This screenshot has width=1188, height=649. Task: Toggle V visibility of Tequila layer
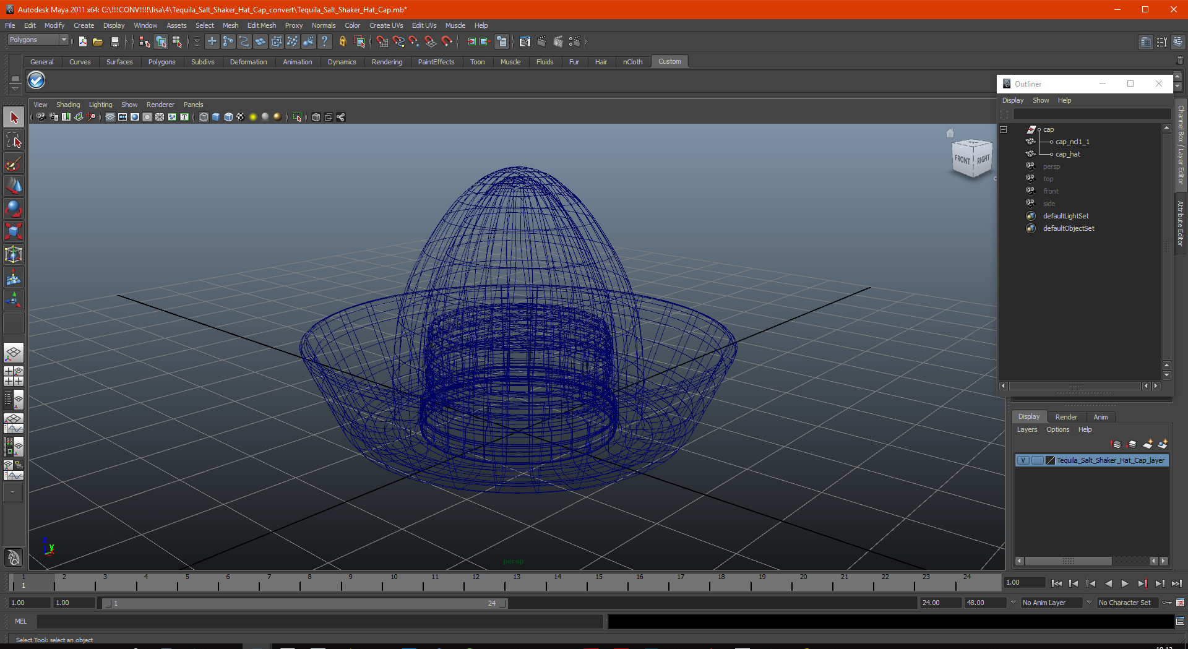tap(1023, 460)
